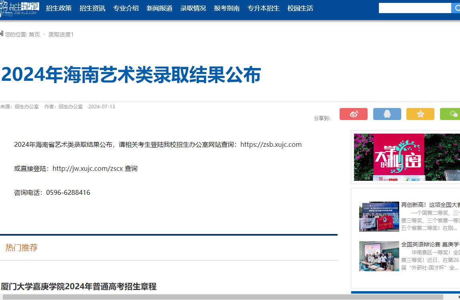Share using the yellow Qzone star icon

[420, 114]
